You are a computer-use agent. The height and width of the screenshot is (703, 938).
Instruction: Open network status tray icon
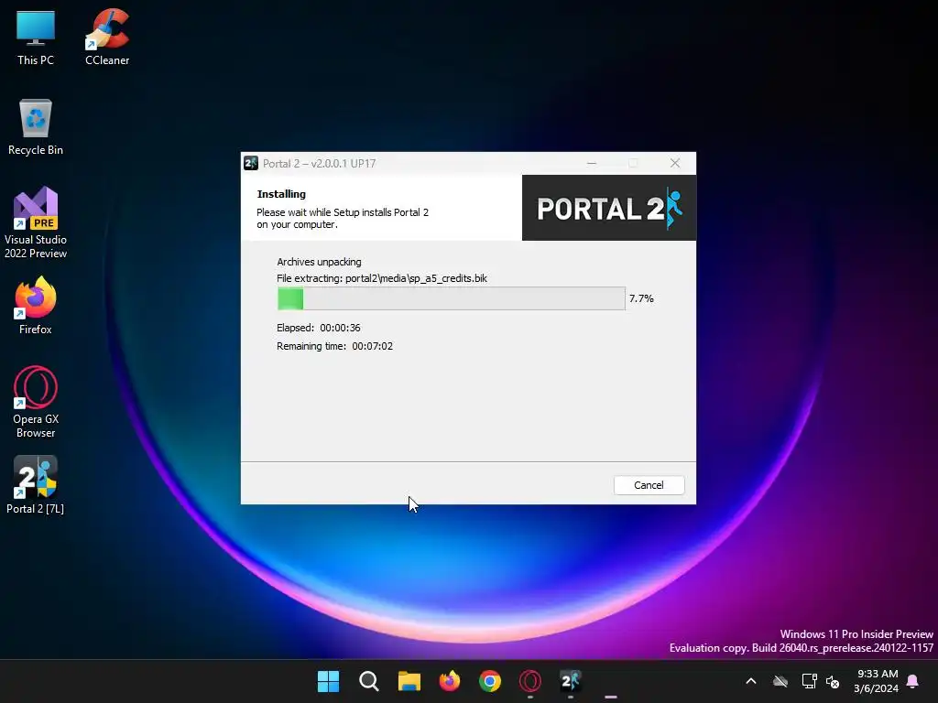tap(809, 681)
